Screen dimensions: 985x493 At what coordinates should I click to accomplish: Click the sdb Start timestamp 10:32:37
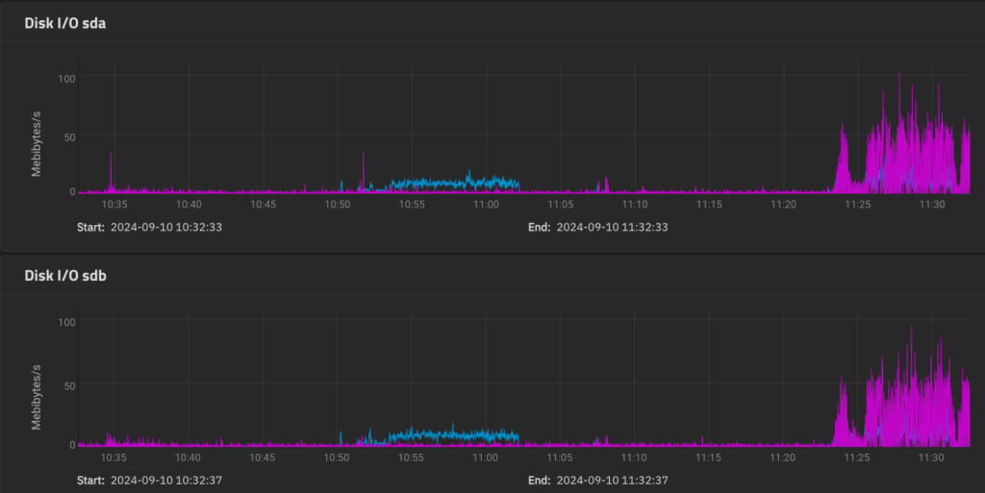[x=166, y=480]
